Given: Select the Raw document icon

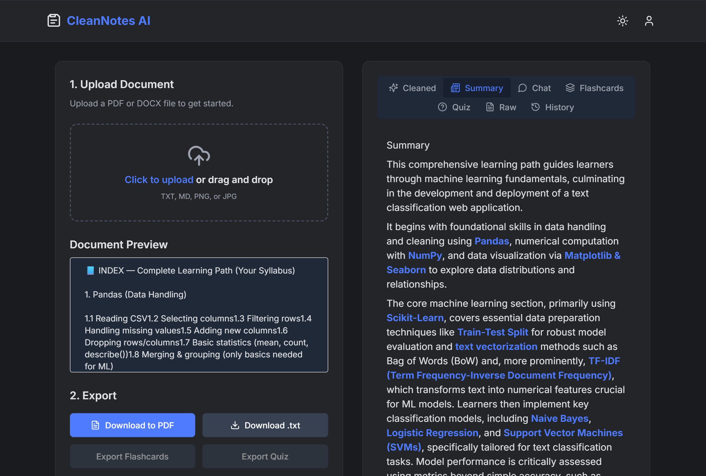Looking at the screenshot, I should (x=489, y=107).
